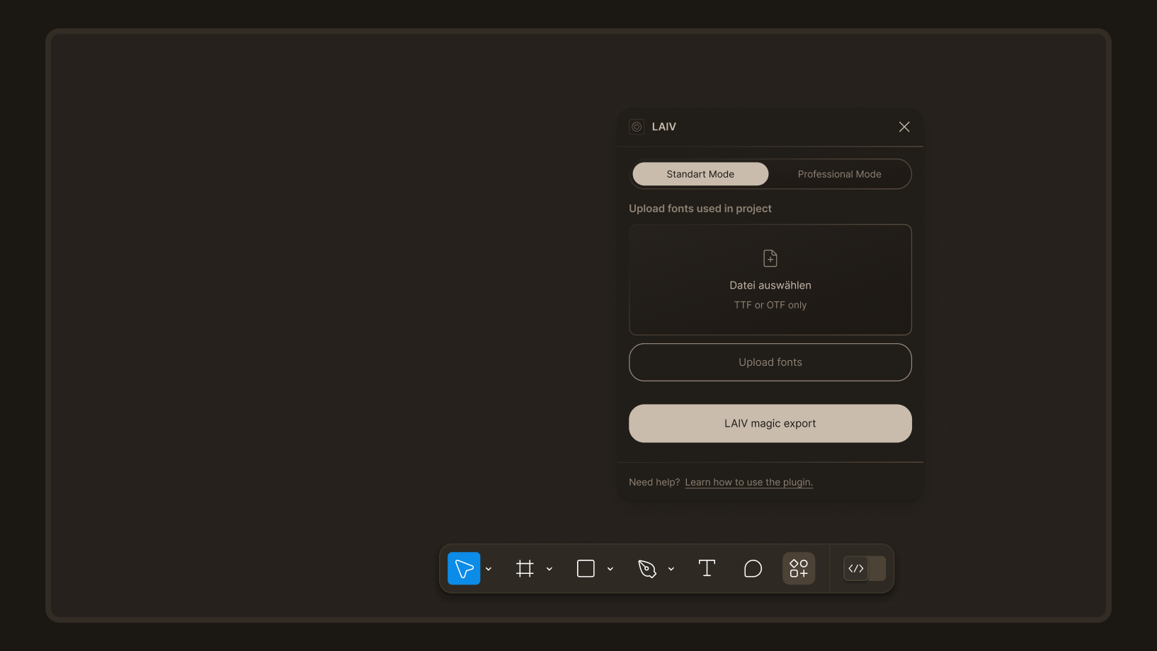This screenshot has width=1157, height=651.
Task: Start the LAIV magic export
Action: 770,423
